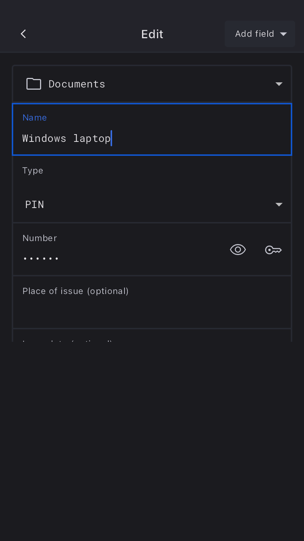
Task: Click the folder icon beside Documents
Action: click(x=34, y=84)
